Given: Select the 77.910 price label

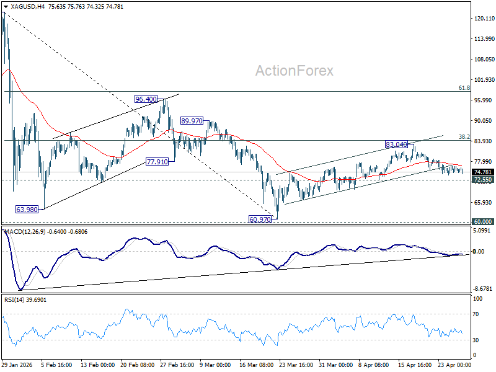Looking at the screenshot, I should point(157,162).
